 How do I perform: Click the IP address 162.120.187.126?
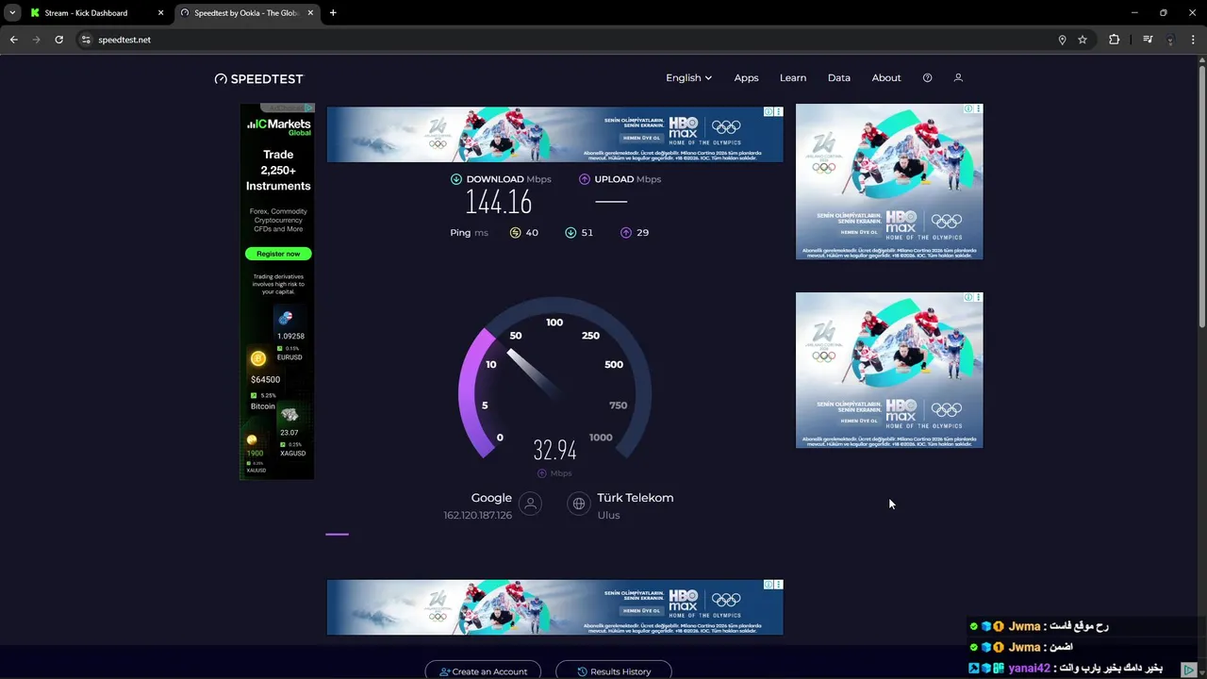pyautogui.click(x=478, y=516)
